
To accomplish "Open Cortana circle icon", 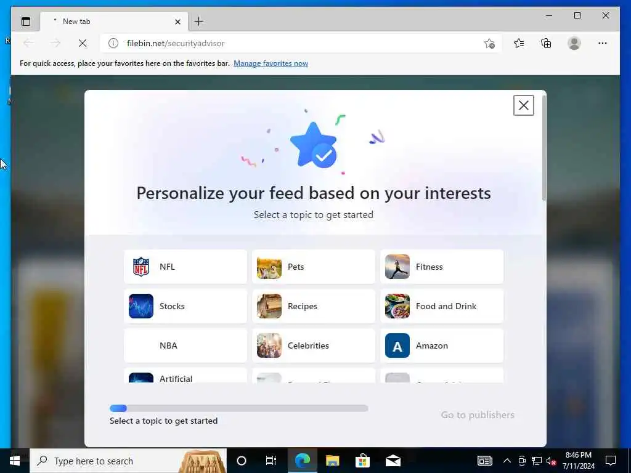I will (x=242, y=461).
